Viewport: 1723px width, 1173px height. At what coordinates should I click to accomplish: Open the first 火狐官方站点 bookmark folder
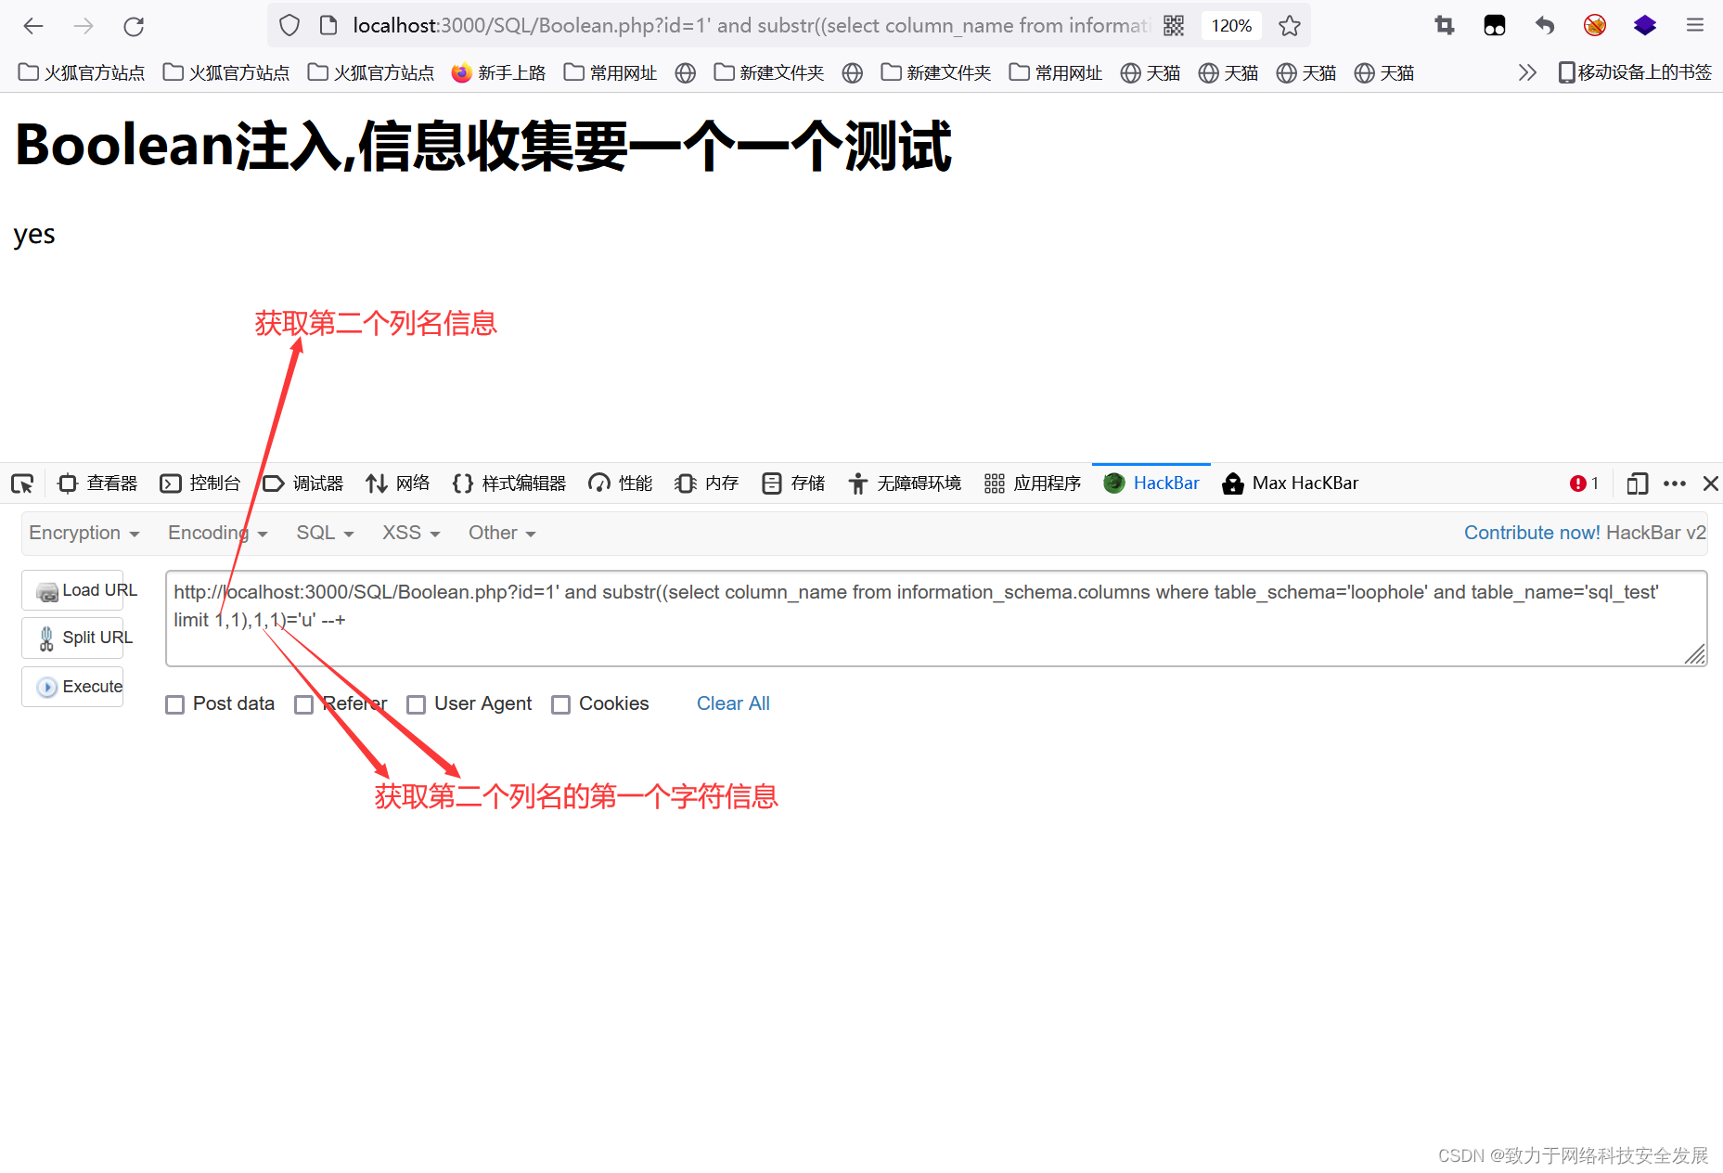pos(82,72)
